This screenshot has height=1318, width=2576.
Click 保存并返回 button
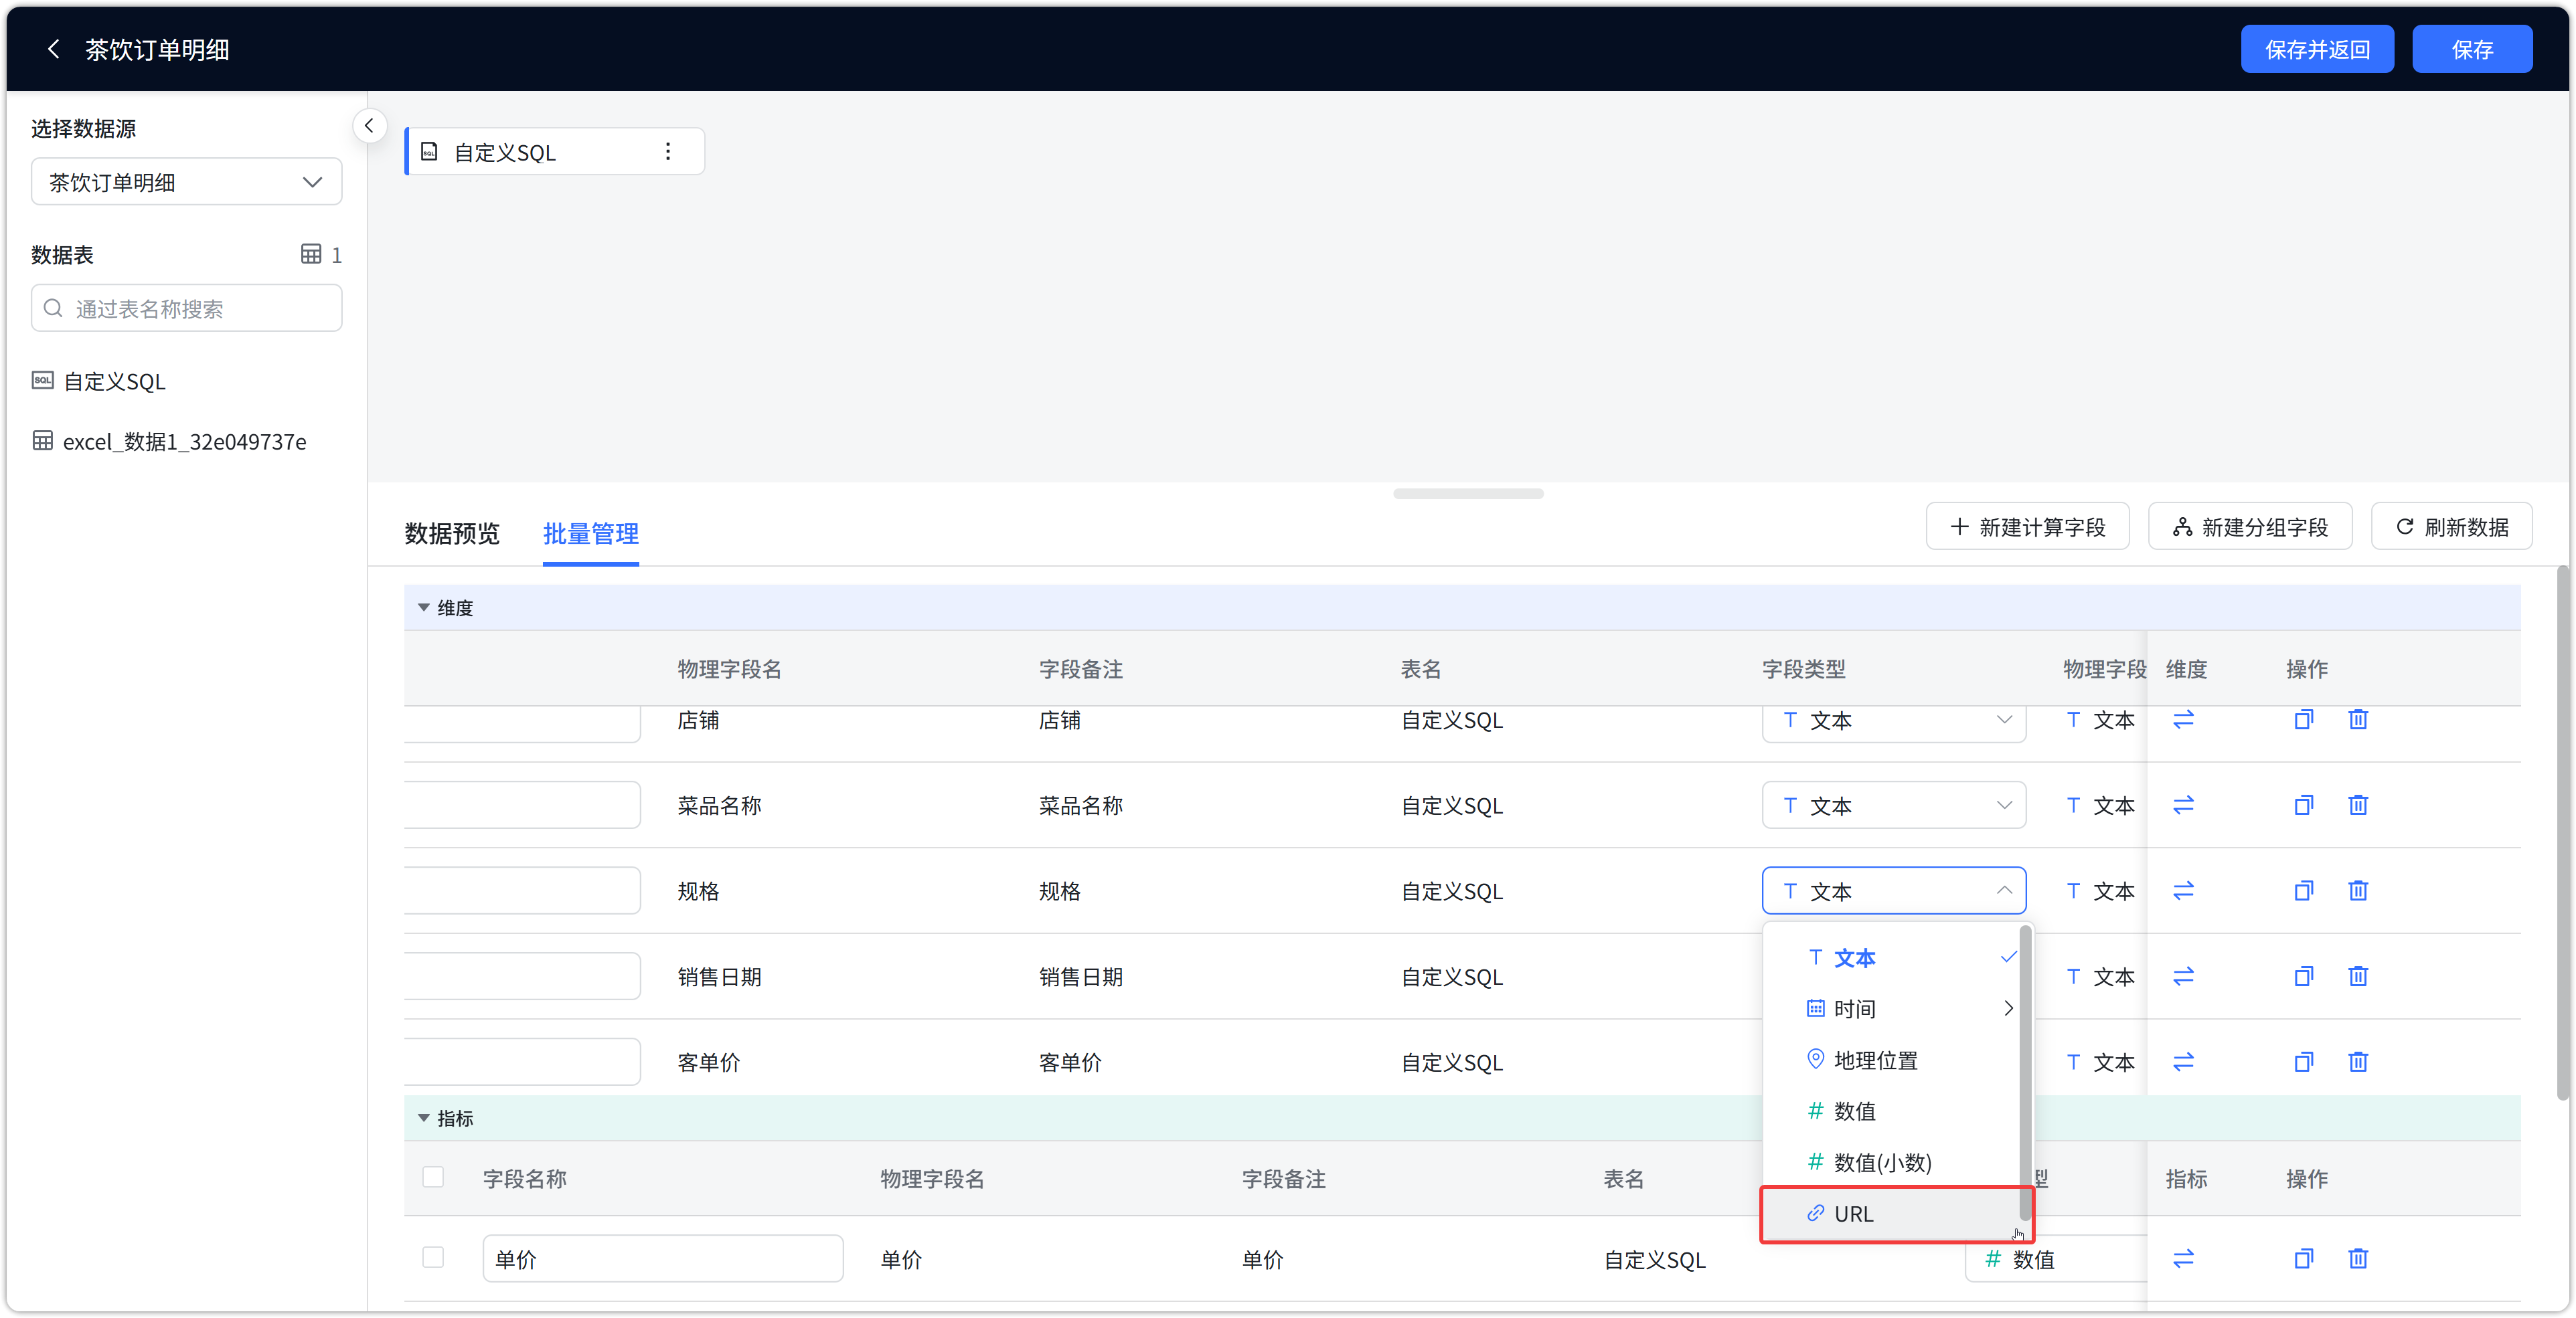2317,49
